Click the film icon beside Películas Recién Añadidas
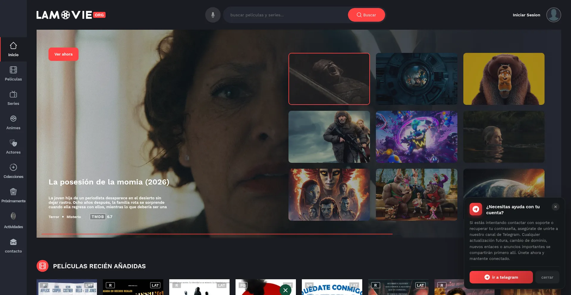571x295 pixels. coord(43,266)
